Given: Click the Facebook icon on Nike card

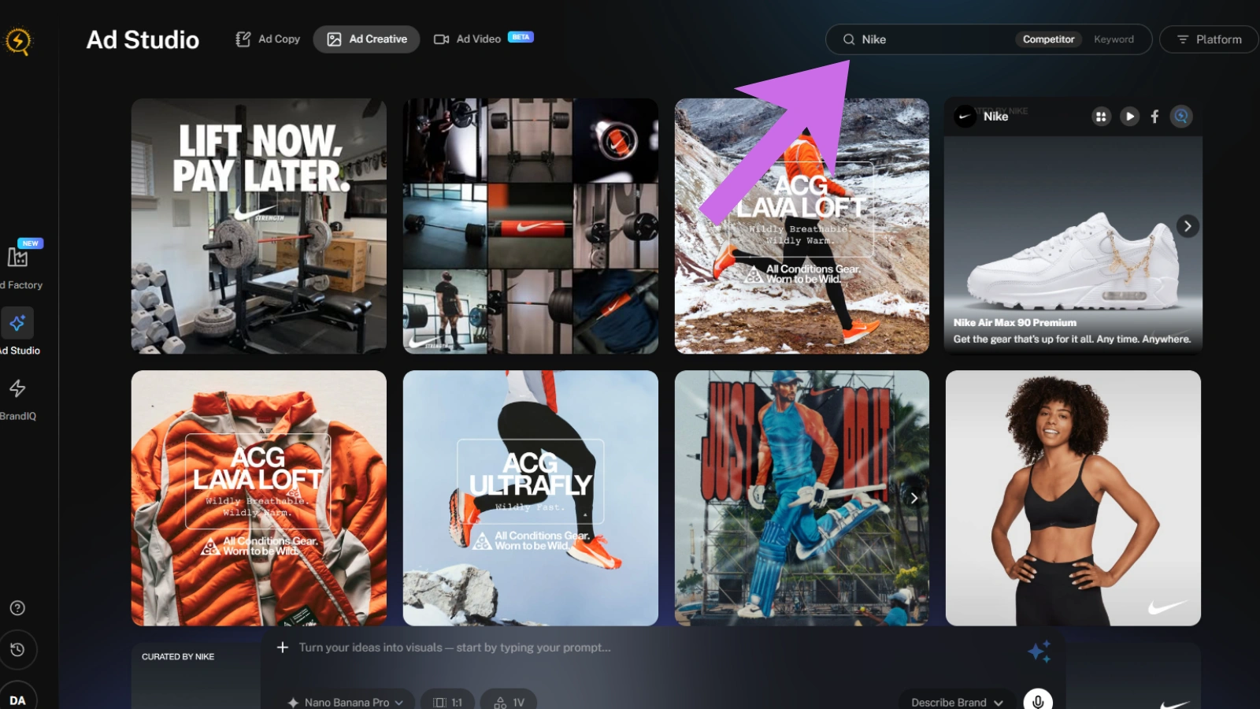Looking at the screenshot, I should (x=1154, y=117).
